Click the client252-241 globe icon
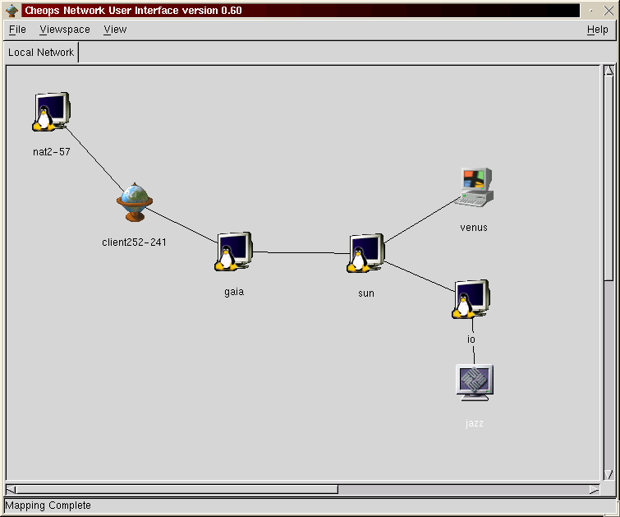 pyautogui.click(x=135, y=202)
